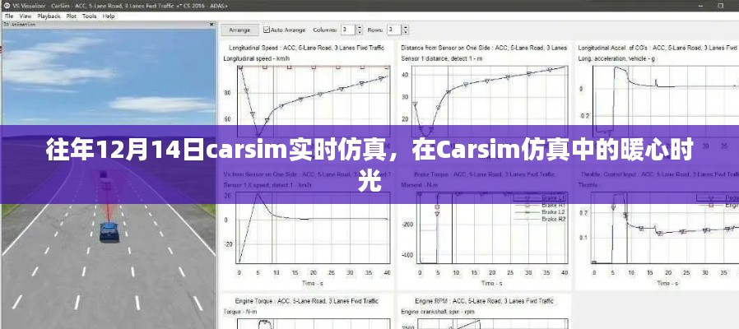Open the Plot menu
Image resolution: width=739 pixels, height=329 pixels.
72,16
